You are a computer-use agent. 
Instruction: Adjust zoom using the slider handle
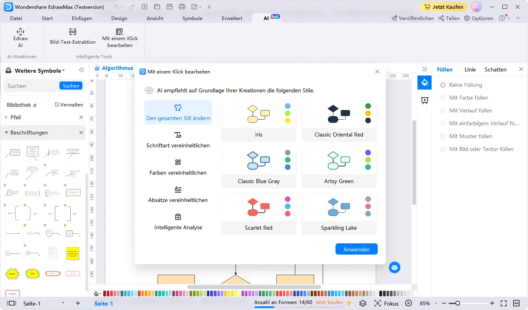[457, 303]
